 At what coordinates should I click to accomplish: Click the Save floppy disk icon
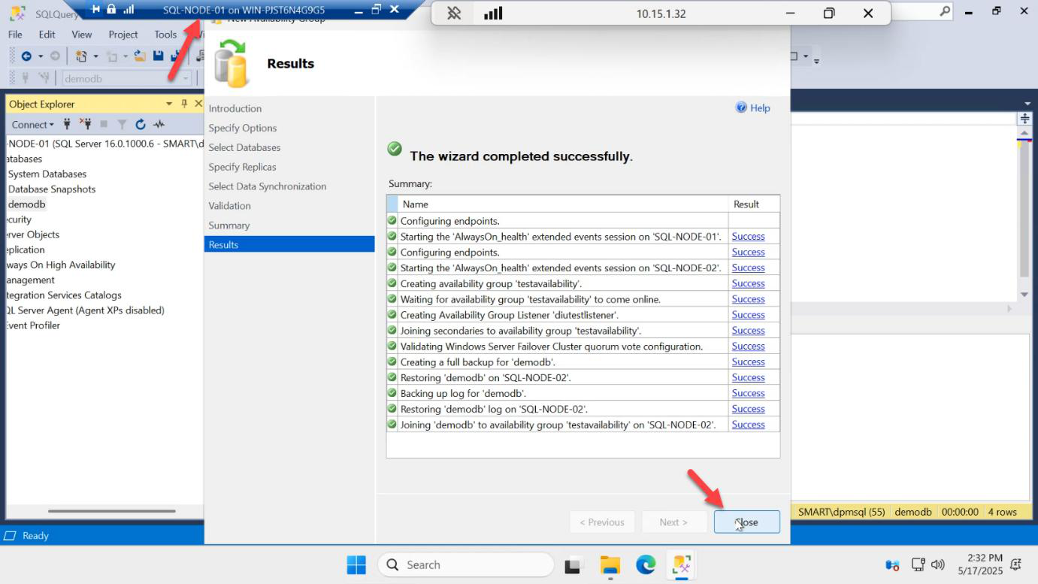159,56
